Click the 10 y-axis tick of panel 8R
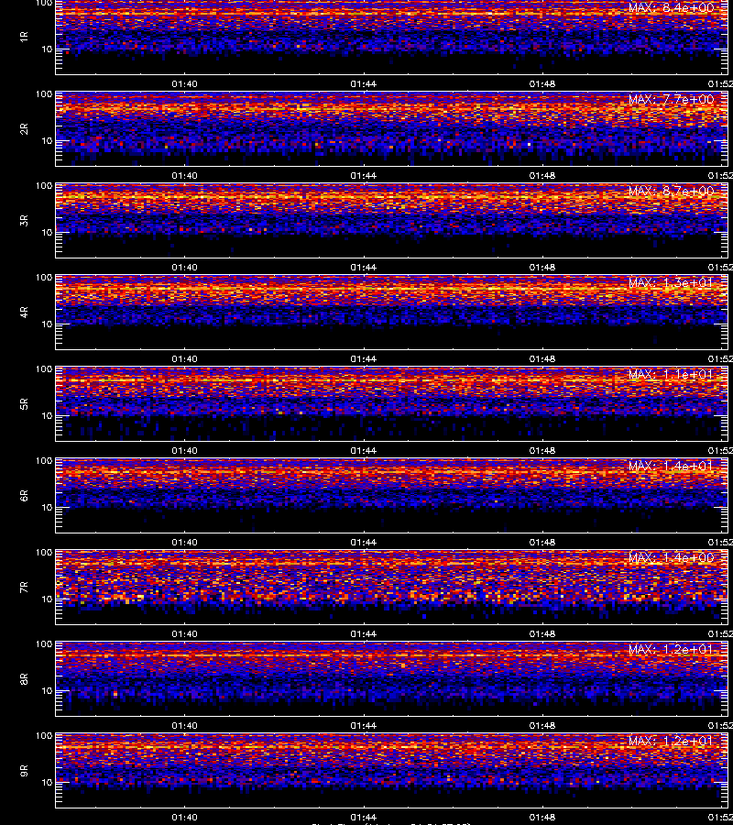 [x=47, y=691]
